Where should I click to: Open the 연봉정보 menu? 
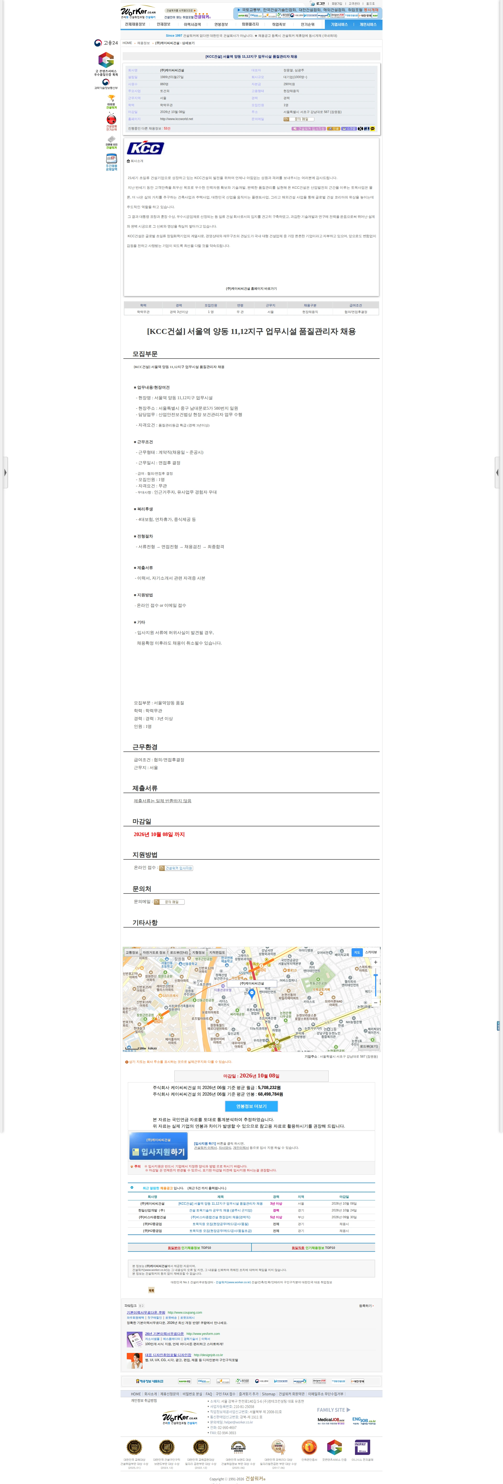[x=221, y=25]
